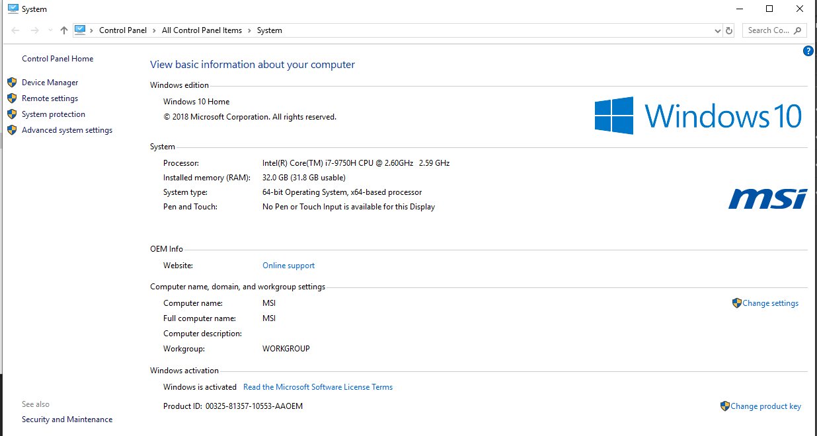Click the computer icon in the address bar
This screenshot has width=817, height=436.
(x=80, y=30)
